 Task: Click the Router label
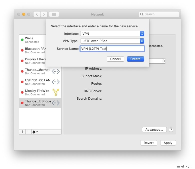tap(97, 83)
